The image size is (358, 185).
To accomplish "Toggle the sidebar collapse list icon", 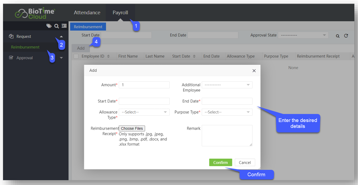I will click(x=64, y=26).
